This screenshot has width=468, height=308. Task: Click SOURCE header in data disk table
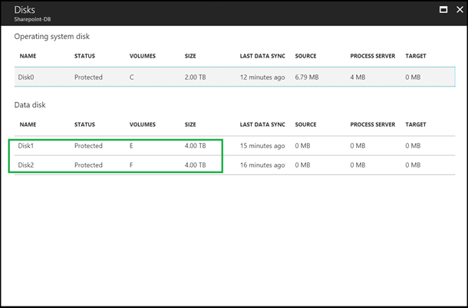coord(305,125)
